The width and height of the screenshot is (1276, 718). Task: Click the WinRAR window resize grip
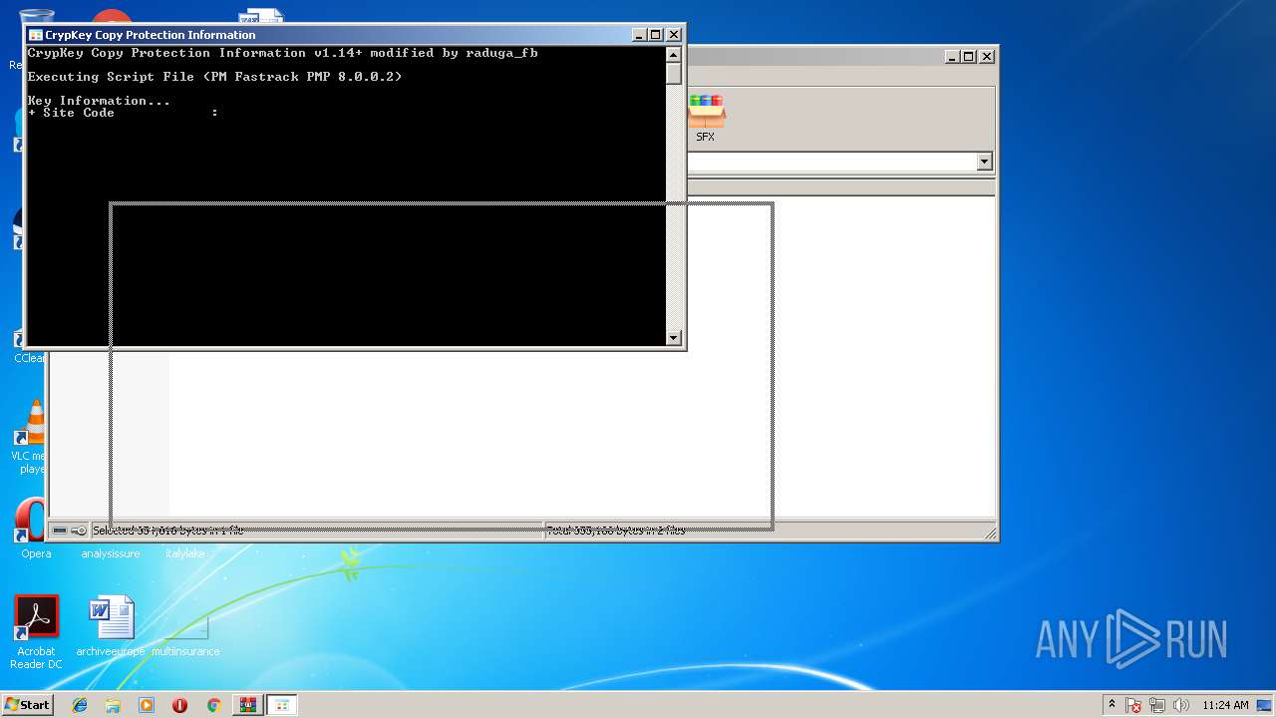tap(990, 534)
